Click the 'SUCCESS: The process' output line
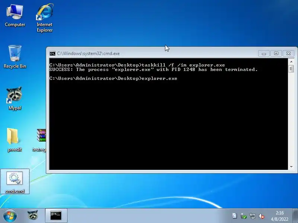The height and width of the screenshot is (223, 298). (x=153, y=70)
